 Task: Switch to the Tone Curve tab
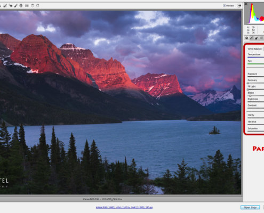(x=252, y=38)
